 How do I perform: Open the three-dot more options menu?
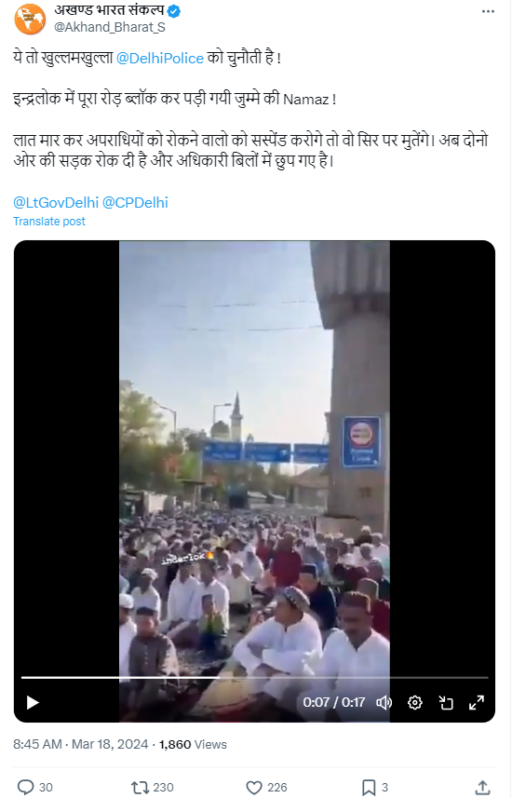coord(488,12)
